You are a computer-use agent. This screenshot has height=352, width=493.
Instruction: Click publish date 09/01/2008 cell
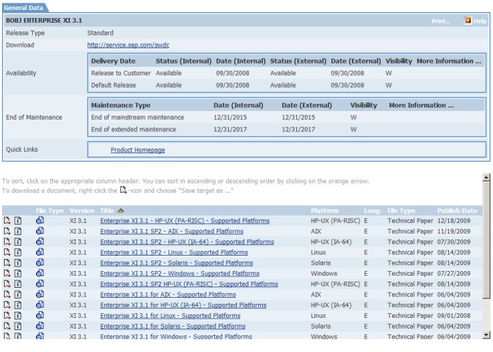pos(454,315)
